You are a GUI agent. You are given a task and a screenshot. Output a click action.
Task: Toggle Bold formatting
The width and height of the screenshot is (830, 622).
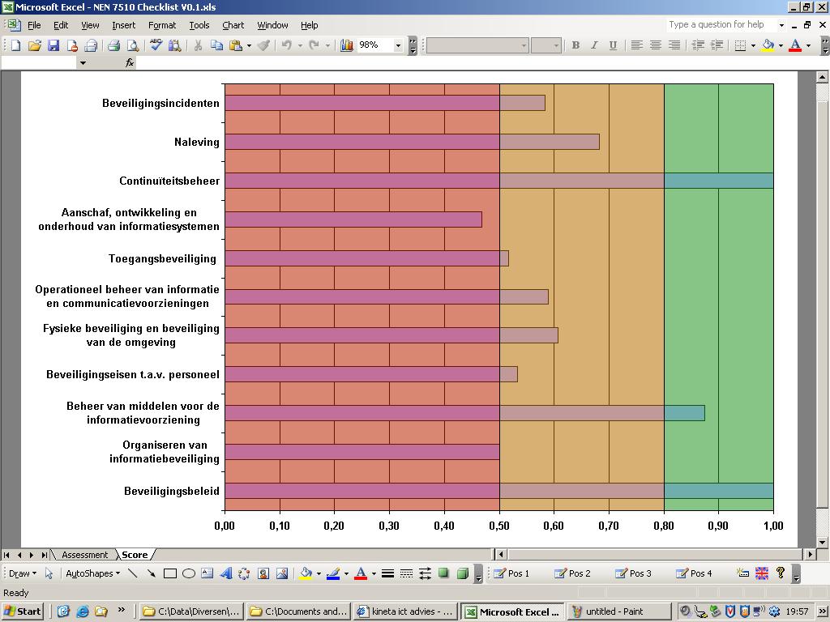pyautogui.click(x=575, y=45)
